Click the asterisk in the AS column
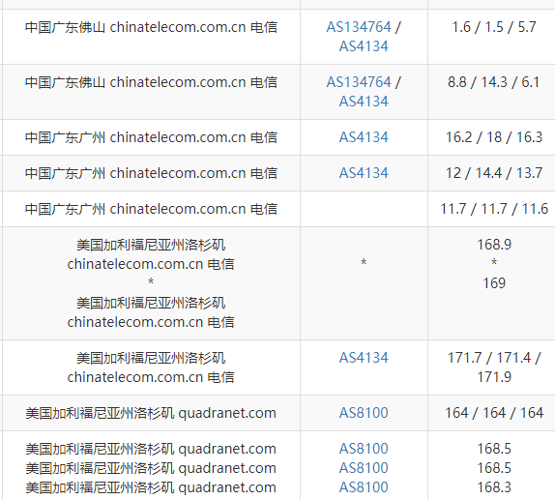This screenshot has width=555, height=500. (x=364, y=263)
